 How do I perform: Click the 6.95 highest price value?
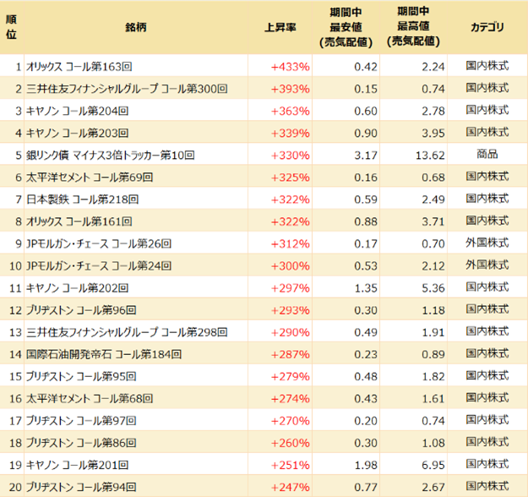point(433,465)
